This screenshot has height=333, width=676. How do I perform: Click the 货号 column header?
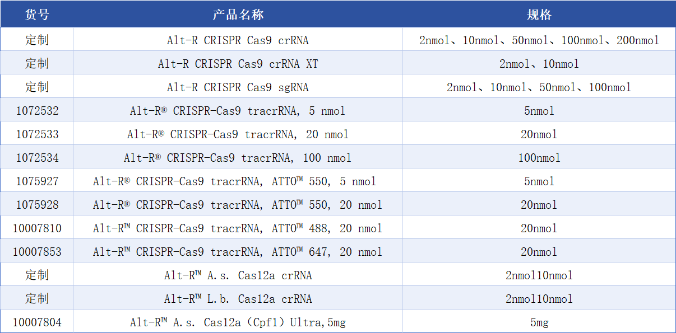tap(37, 15)
